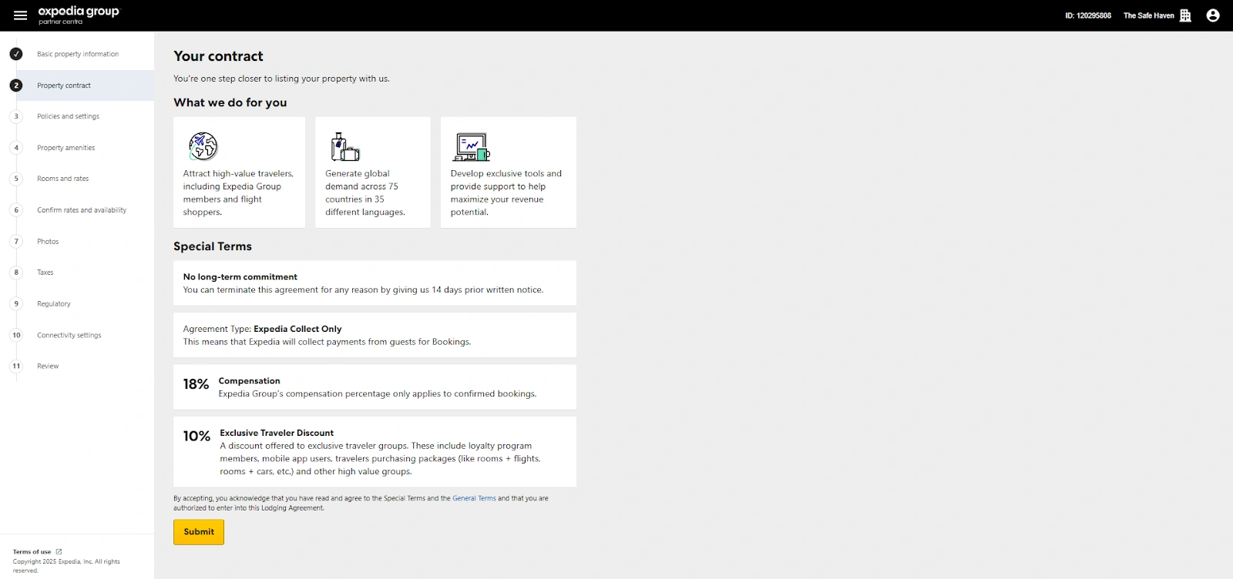Open the Regulatory step
The width and height of the screenshot is (1233, 579).
[54, 303]
